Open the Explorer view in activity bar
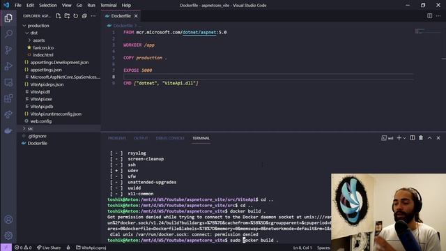The image size is (446, 251). (x=8, y=18)
